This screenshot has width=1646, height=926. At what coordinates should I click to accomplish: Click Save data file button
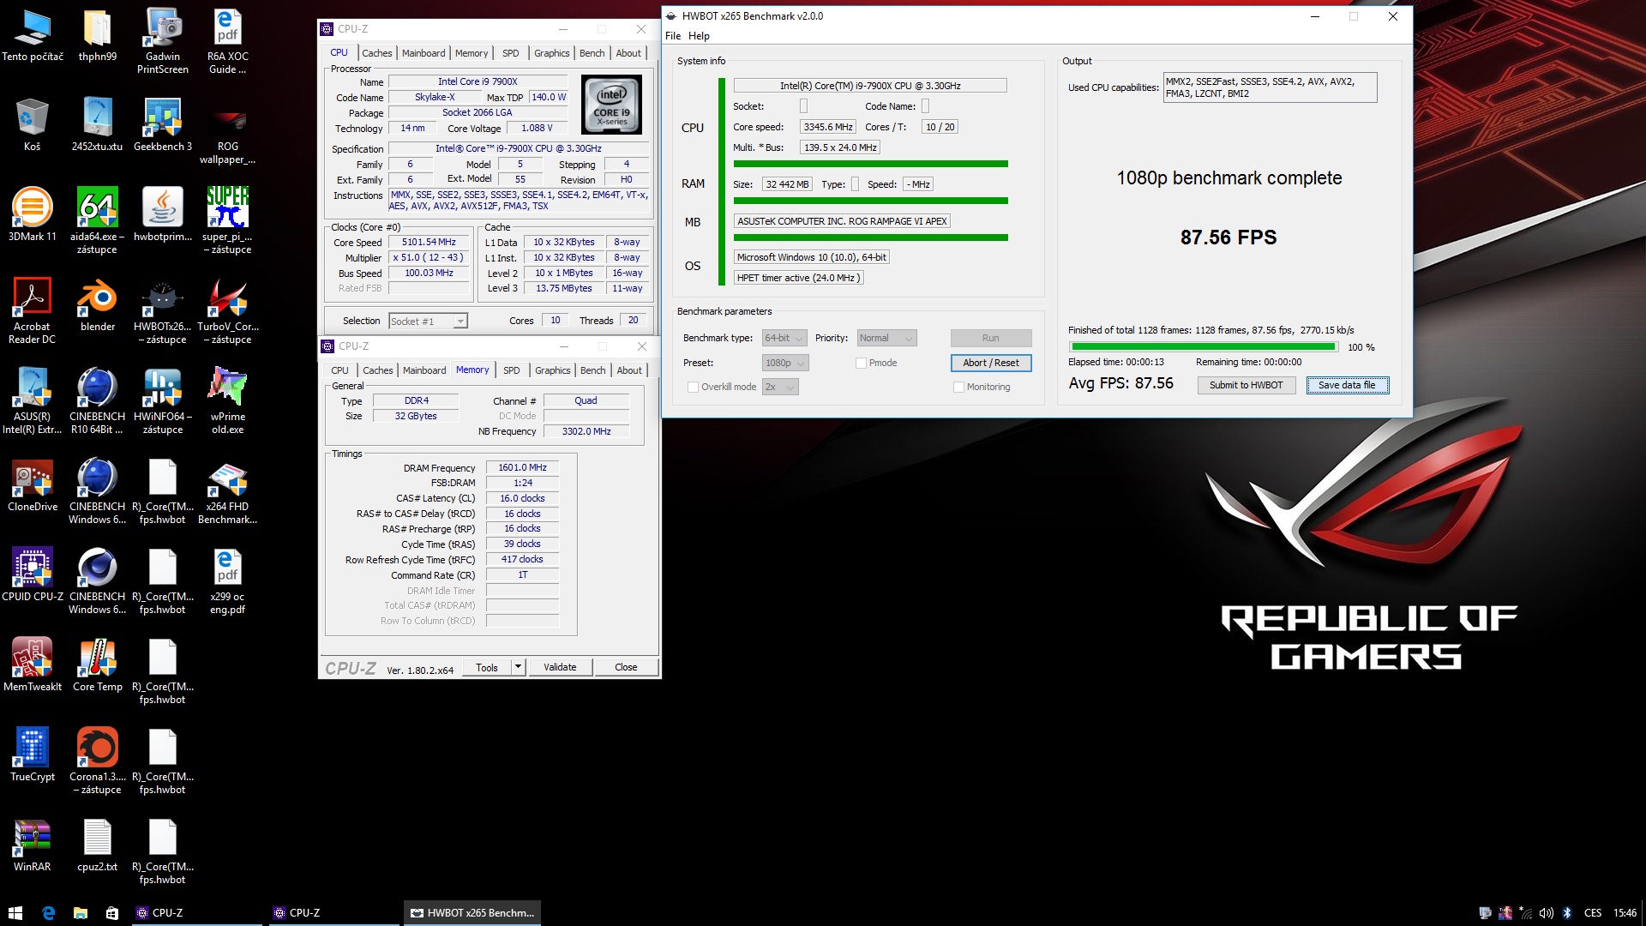(x=1347, y=385)
